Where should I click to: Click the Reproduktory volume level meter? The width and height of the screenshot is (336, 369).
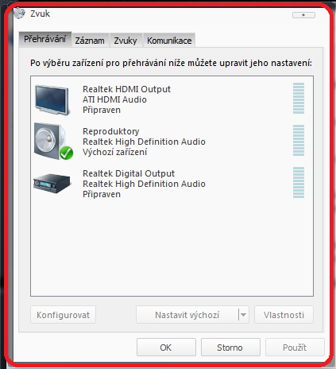pyautogui.click(x=299, y=140)
